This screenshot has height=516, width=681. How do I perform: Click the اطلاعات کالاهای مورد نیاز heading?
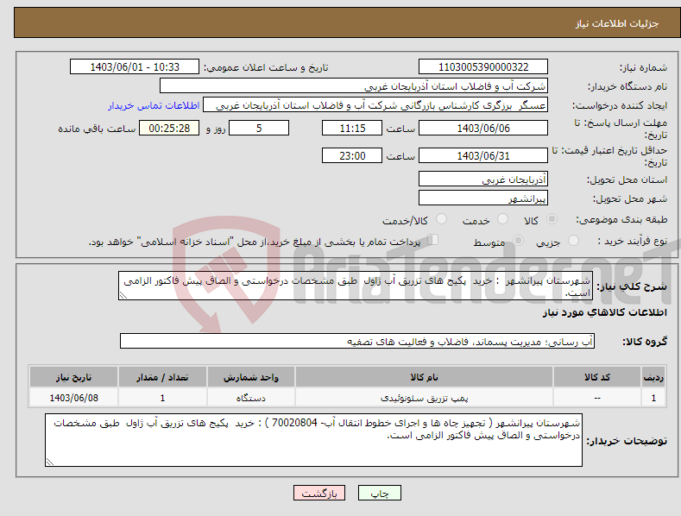tap(604, 312)
